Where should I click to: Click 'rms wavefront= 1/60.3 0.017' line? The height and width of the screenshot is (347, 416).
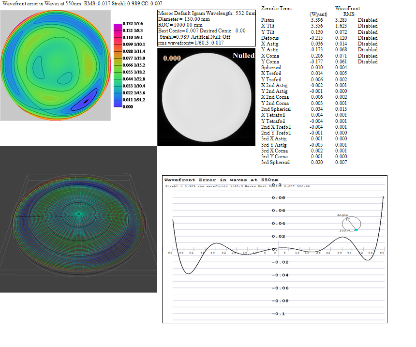[x=191, y=43]
